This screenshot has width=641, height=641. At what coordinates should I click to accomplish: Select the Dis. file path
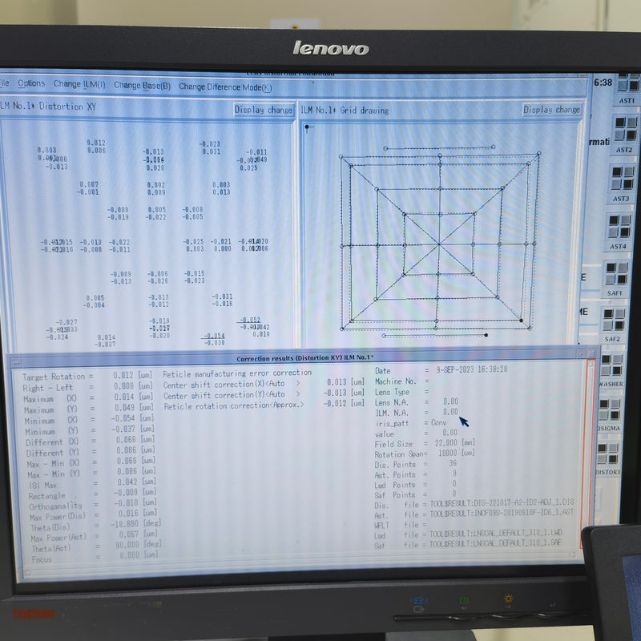tap(502, 502)
